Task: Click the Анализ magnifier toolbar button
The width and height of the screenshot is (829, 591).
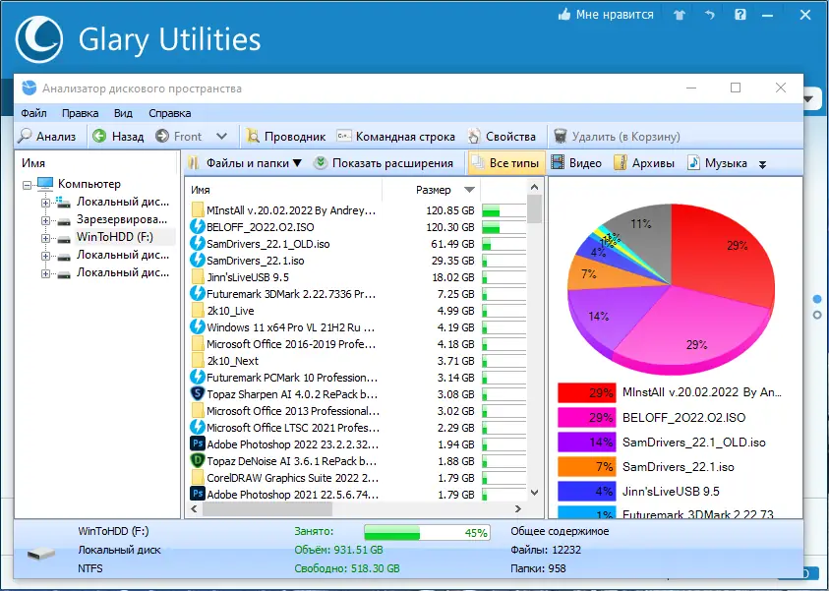Action: click(46, 137)
